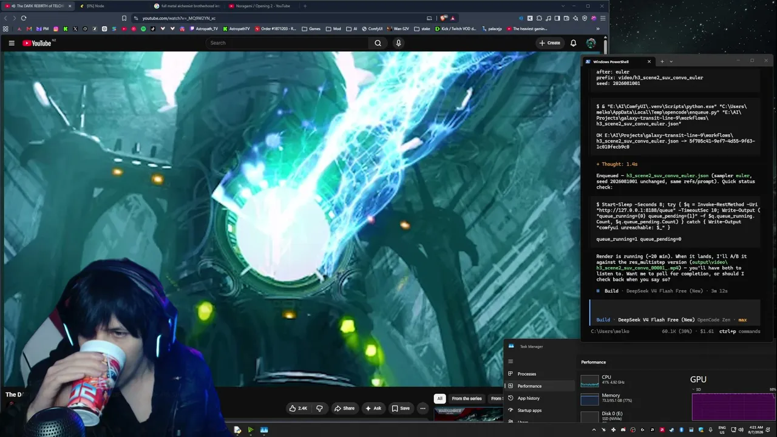This screenshot has width=777, height=437.
Task: Open the ComfyUI bookmark
Action: point(372,29)
